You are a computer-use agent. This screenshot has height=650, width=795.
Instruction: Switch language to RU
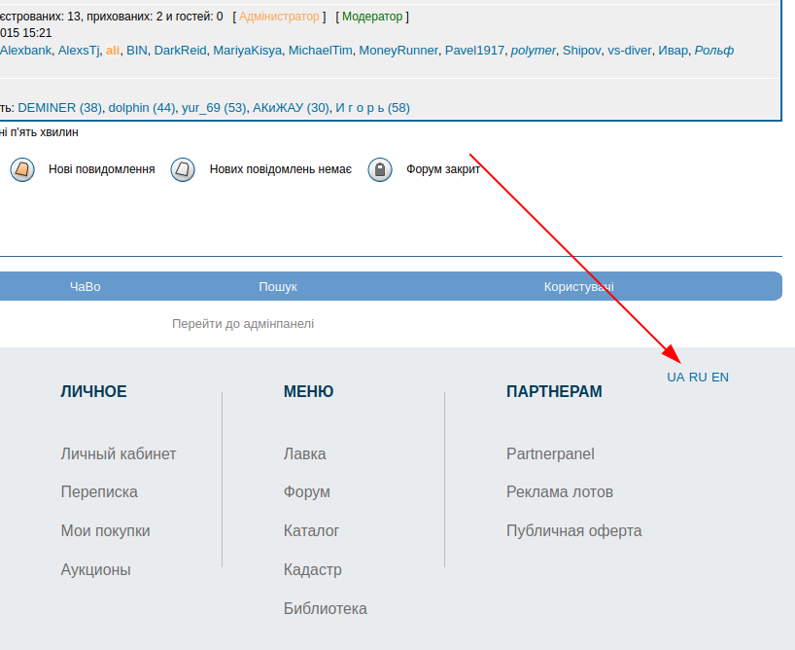[x=698, y=378]
